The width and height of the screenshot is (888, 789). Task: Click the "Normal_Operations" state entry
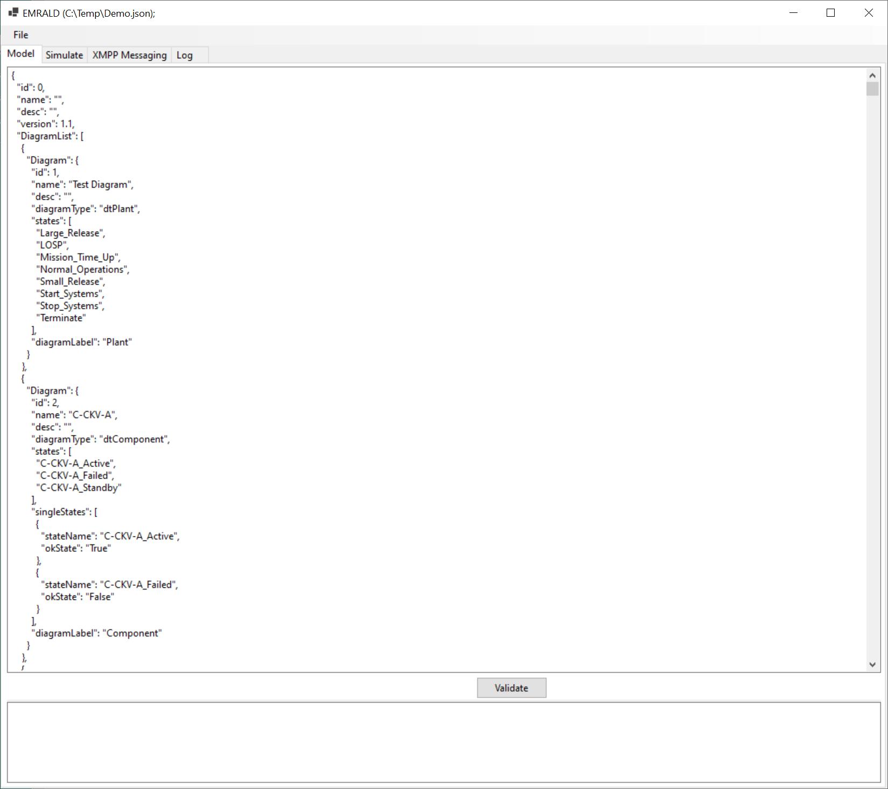83,269
